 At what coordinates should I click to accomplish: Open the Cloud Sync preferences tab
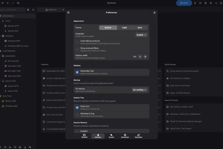tap(138, 136)
